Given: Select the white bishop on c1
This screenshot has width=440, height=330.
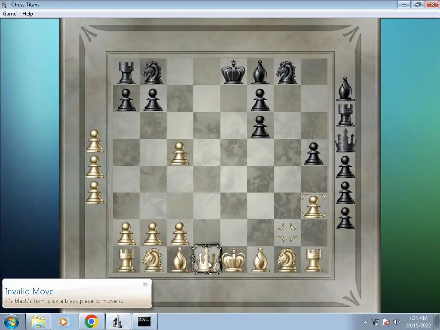Looking at the screenshot, I should pyautogui.click(x=180, y=260).
